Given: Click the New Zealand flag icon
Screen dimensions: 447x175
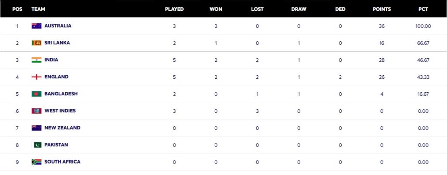Looking at the screenshot, I should (x=37, y=128).
